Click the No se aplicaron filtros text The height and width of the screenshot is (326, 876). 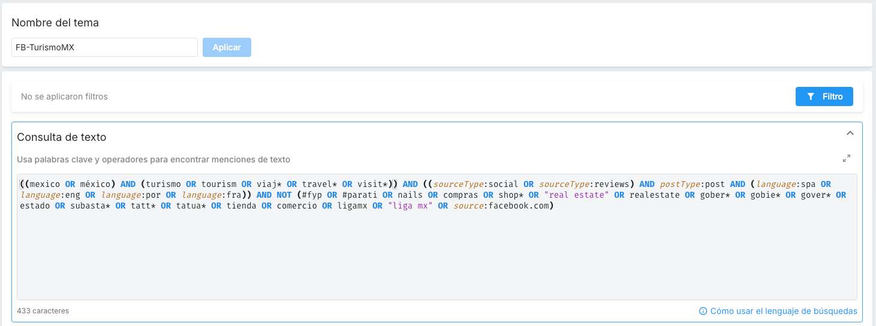tap(64, 96)
